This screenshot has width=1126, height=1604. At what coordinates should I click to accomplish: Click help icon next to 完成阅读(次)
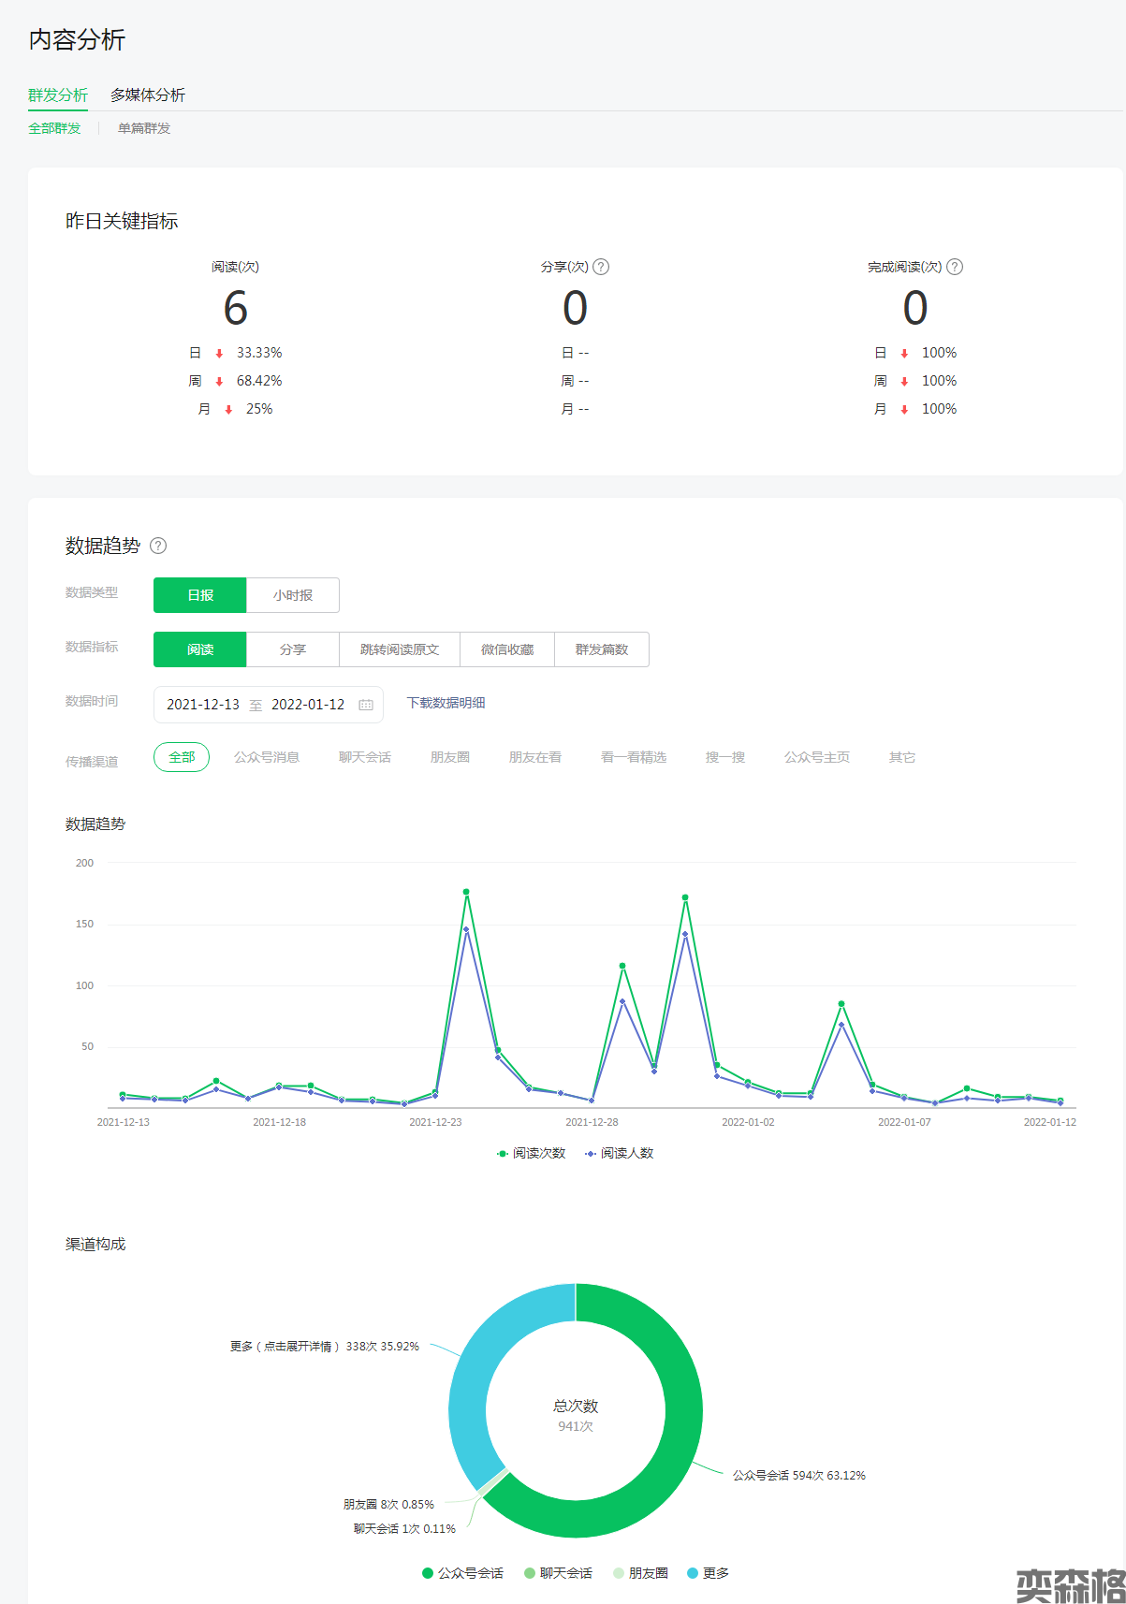pyautogui.click(x=955, y=267)
